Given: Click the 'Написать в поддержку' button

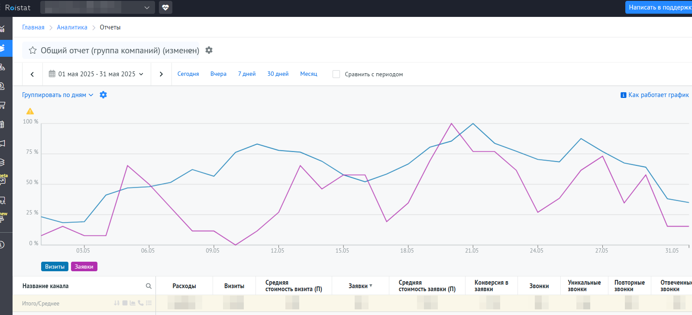Looking at the screenshot, I should click(658, 7).
